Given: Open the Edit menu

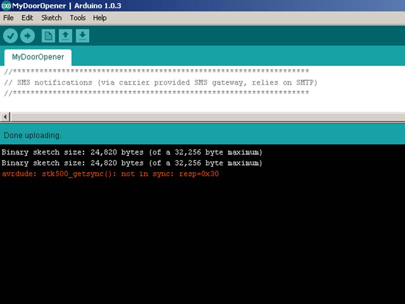Looking at the screenshot, I should (27, 18).
